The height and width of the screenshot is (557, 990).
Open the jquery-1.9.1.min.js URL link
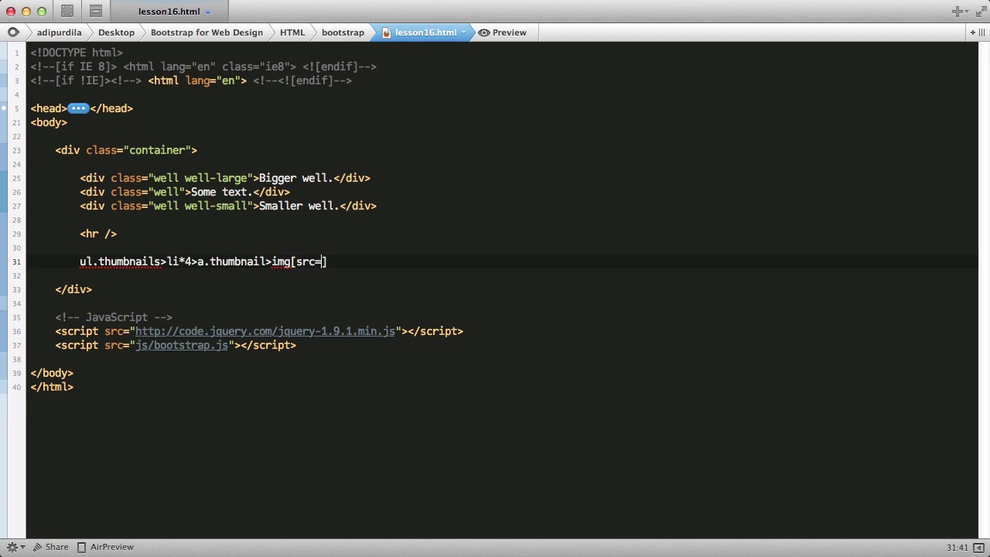click(265, 331)
